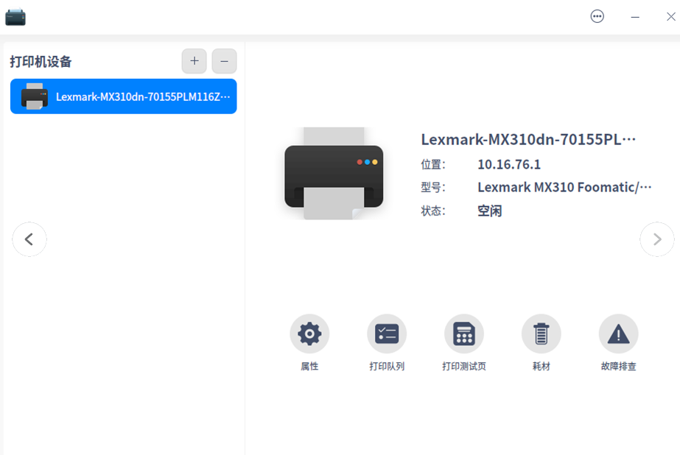Click the 打印机设备 heading
This screenshot has height=455, width=680.
pos(41,62)
